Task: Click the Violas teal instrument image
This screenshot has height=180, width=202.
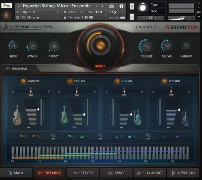Action: click(138, 117)
